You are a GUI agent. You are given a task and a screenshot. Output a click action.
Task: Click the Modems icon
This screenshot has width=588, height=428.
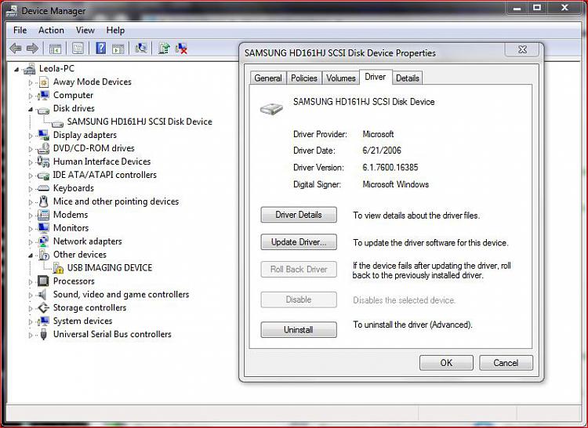[43, 215]
